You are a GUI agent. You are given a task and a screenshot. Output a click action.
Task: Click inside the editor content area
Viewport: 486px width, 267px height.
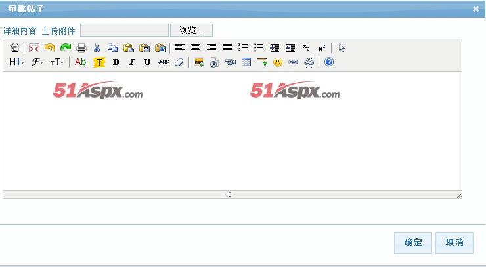pos(232,131)
